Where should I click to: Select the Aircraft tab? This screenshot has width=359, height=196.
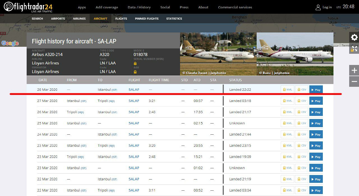point(100,18)
